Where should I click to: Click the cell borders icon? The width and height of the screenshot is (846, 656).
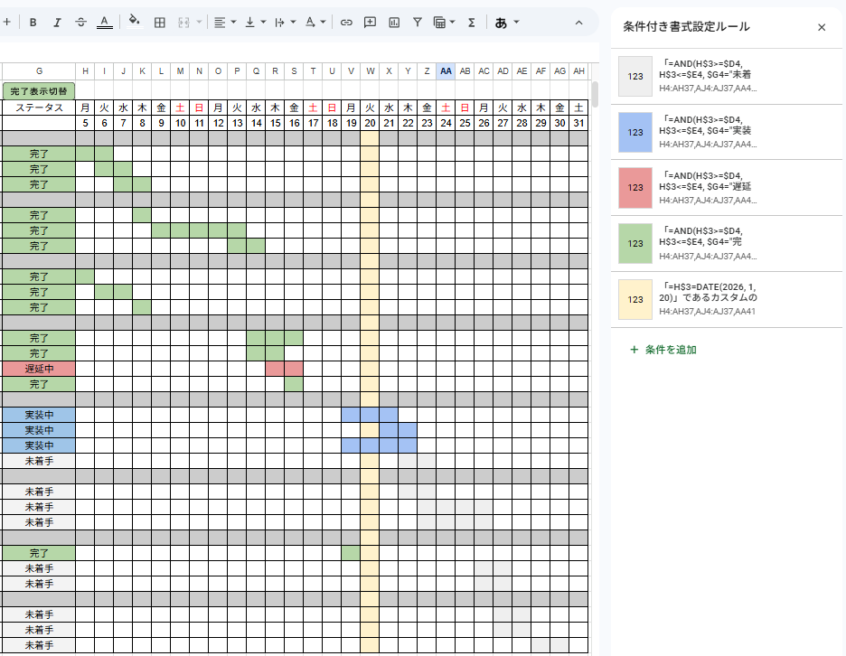coord(160,22)
